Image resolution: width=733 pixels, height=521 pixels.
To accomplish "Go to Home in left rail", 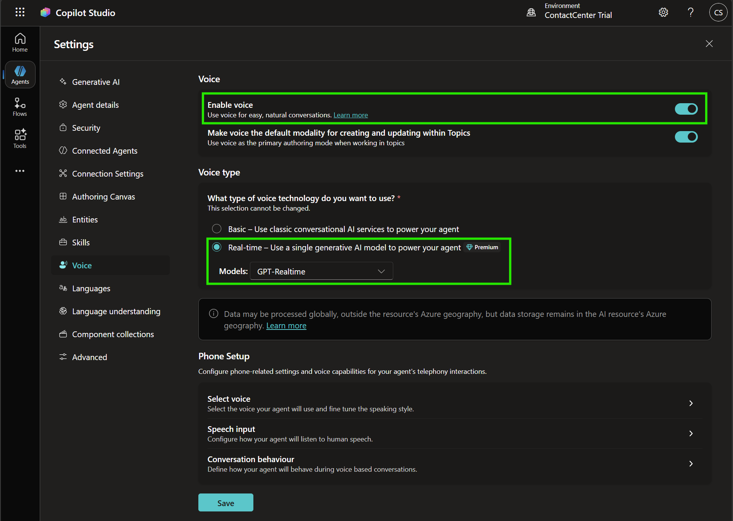I will coord(20,42).
